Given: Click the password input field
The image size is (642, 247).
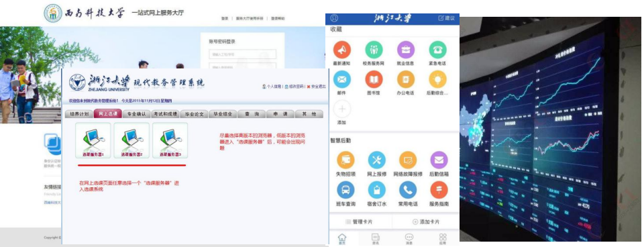Looking at the screenshot, I should tap(242, 66).
